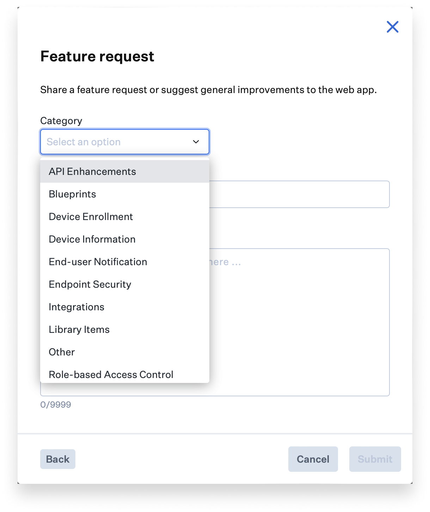The image size is (430, 512).
Task: Click the Cancel button
Action: click(313, 459)
